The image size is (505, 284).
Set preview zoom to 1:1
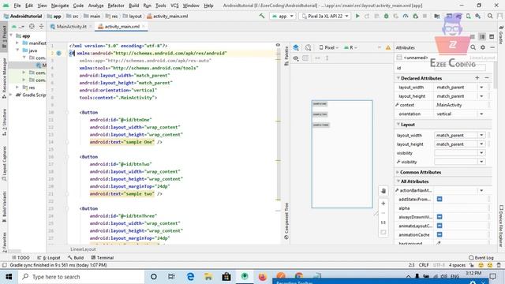pos(383,222)
